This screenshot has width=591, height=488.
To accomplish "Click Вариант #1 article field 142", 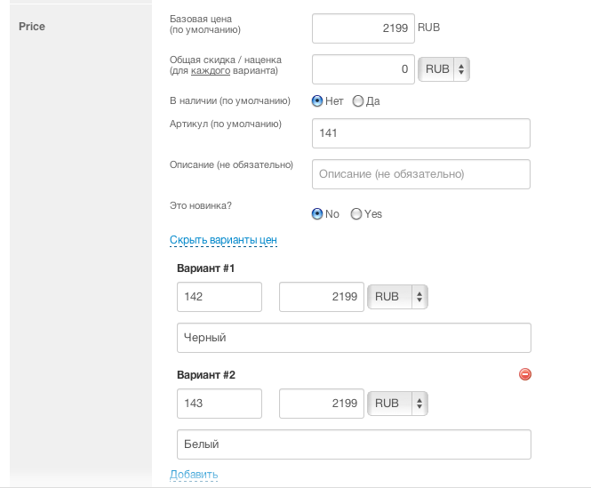I will click(x=220, y=297).
